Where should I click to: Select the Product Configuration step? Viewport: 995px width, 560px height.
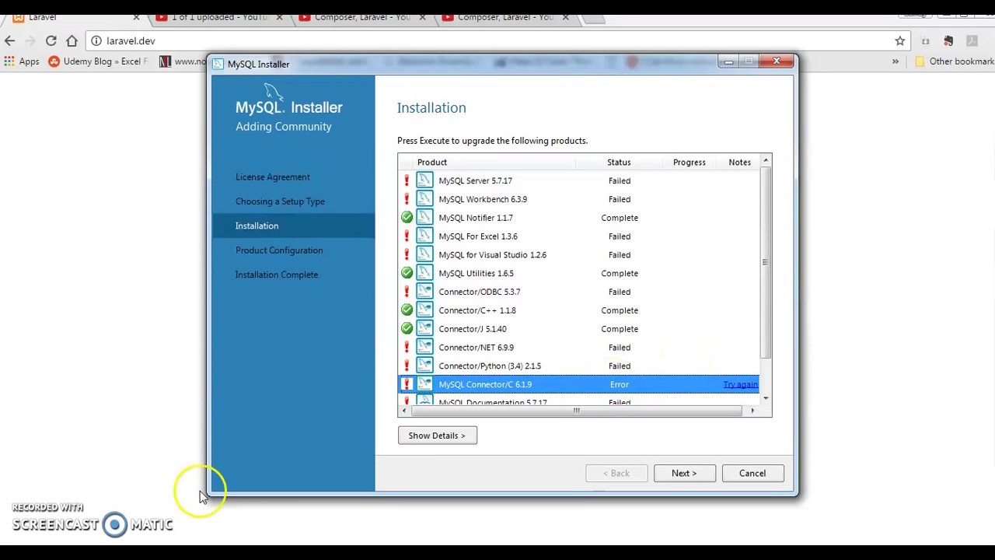click(x=279, y=250)
